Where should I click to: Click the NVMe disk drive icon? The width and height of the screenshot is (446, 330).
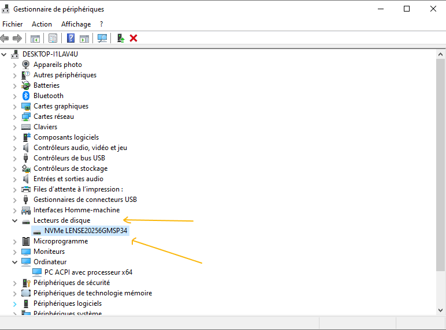click(37, 232)
